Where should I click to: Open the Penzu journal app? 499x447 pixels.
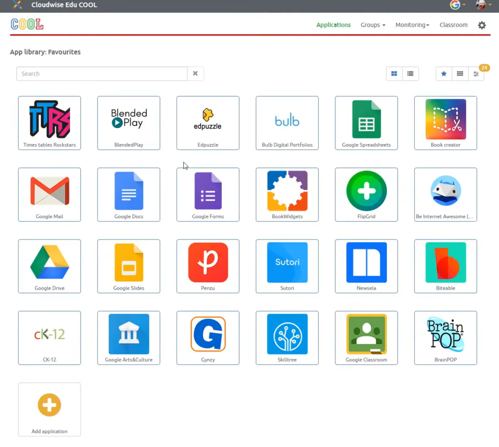coord(208,266)
